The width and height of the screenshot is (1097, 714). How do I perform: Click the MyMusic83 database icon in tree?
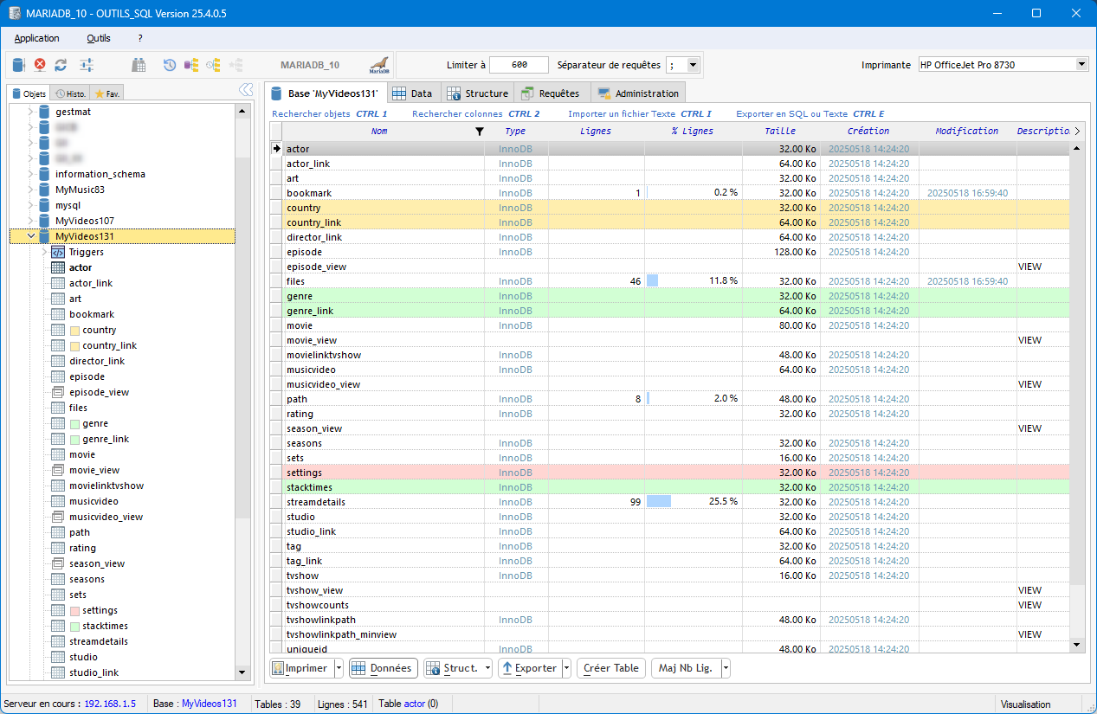tap(45, 190)
